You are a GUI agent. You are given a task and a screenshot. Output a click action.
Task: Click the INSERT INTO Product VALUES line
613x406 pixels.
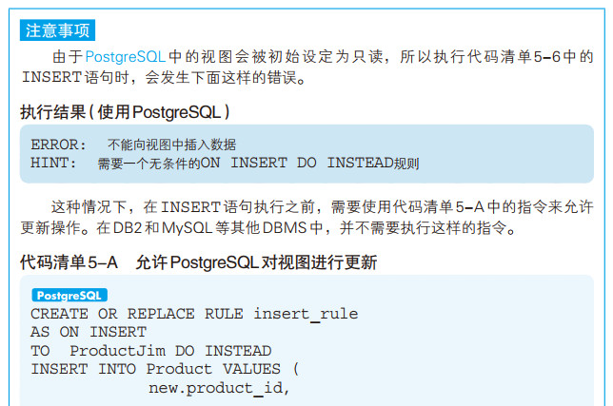165,369
